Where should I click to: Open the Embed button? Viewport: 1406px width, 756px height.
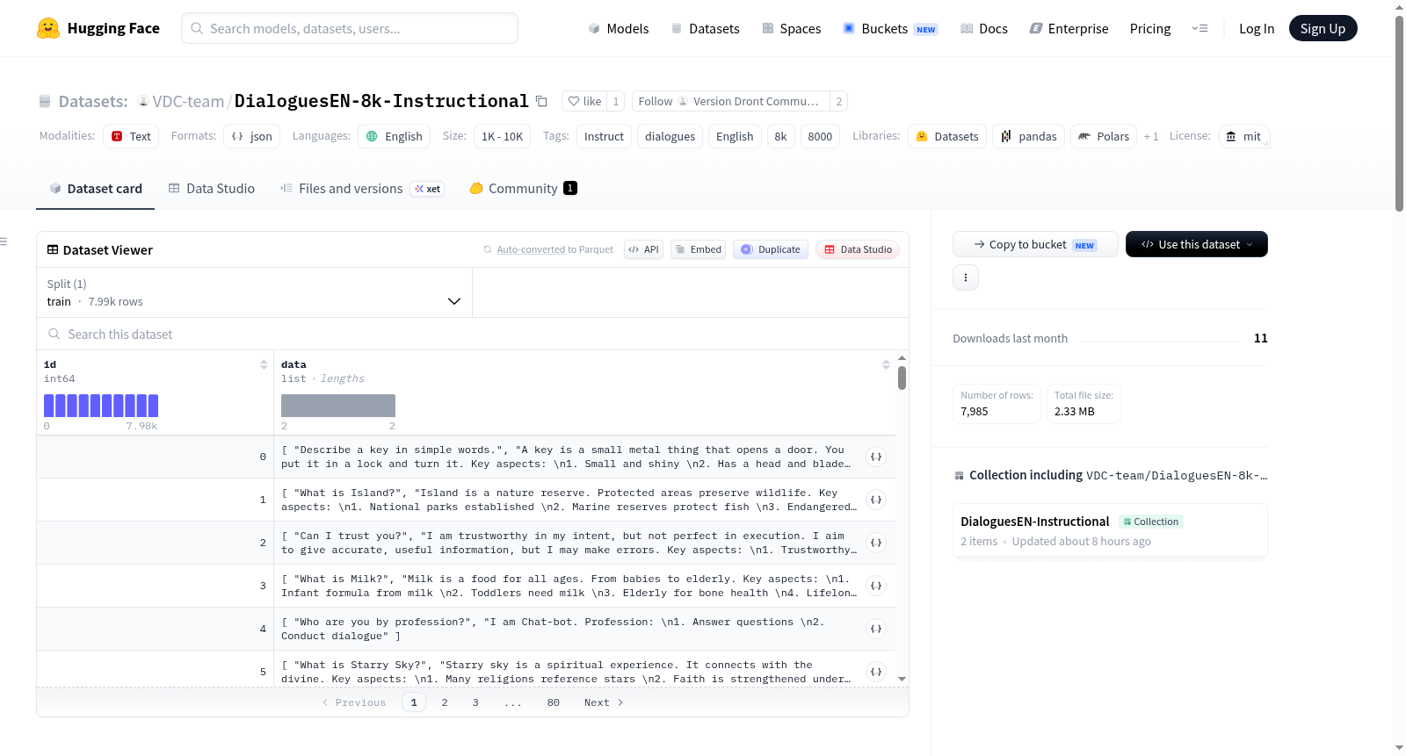698,249
